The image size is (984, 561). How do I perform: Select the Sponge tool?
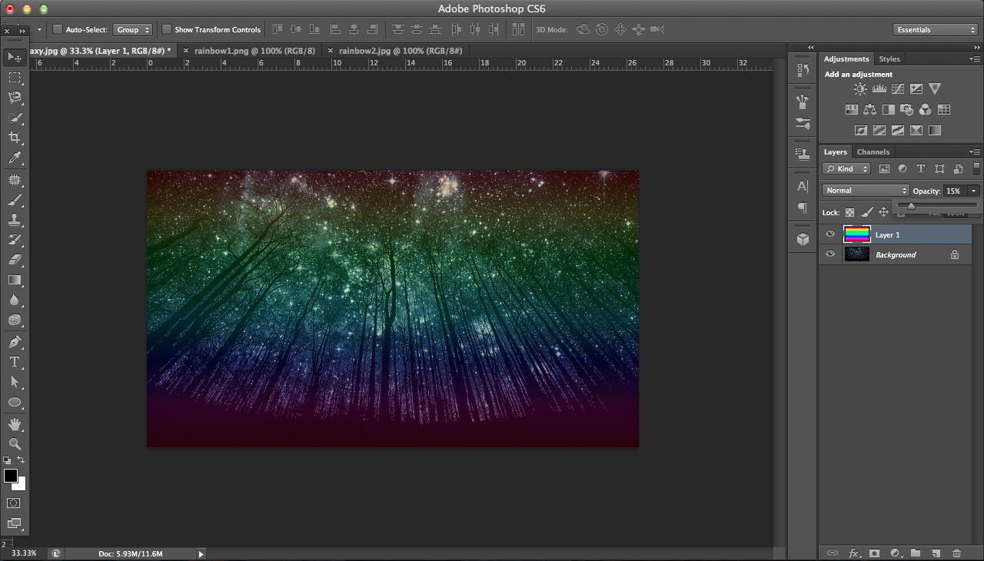pyautogui.click(x=15, y=320)
